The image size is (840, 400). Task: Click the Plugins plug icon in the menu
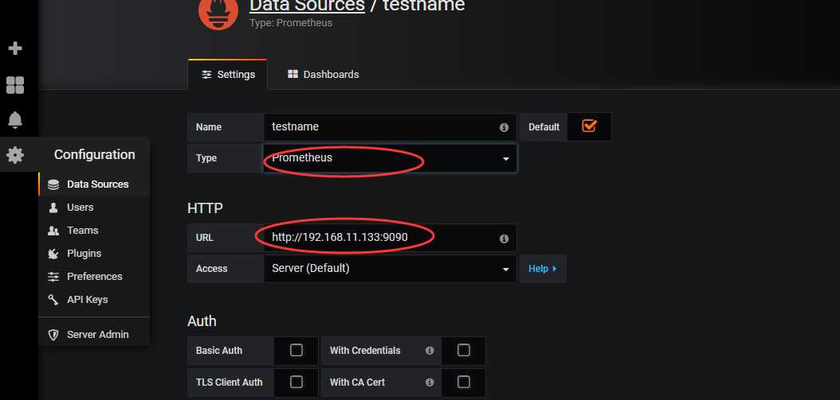point(53,254)
